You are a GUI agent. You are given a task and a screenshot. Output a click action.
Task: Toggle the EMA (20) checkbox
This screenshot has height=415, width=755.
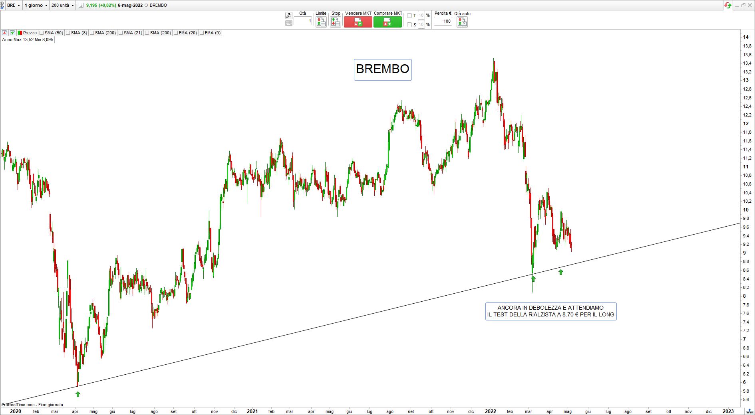pyautogui.click(x=176, y=33)
